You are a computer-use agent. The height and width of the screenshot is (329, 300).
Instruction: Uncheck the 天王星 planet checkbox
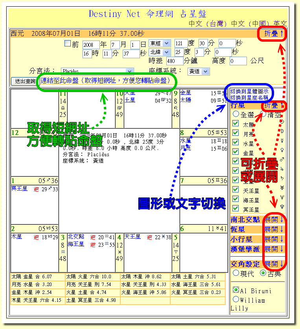pos(236,189)
